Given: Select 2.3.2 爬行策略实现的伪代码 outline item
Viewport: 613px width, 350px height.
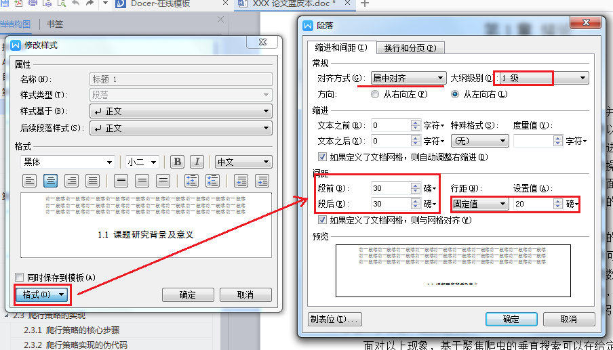Looking at the screenshot, I should coord(75,345).
